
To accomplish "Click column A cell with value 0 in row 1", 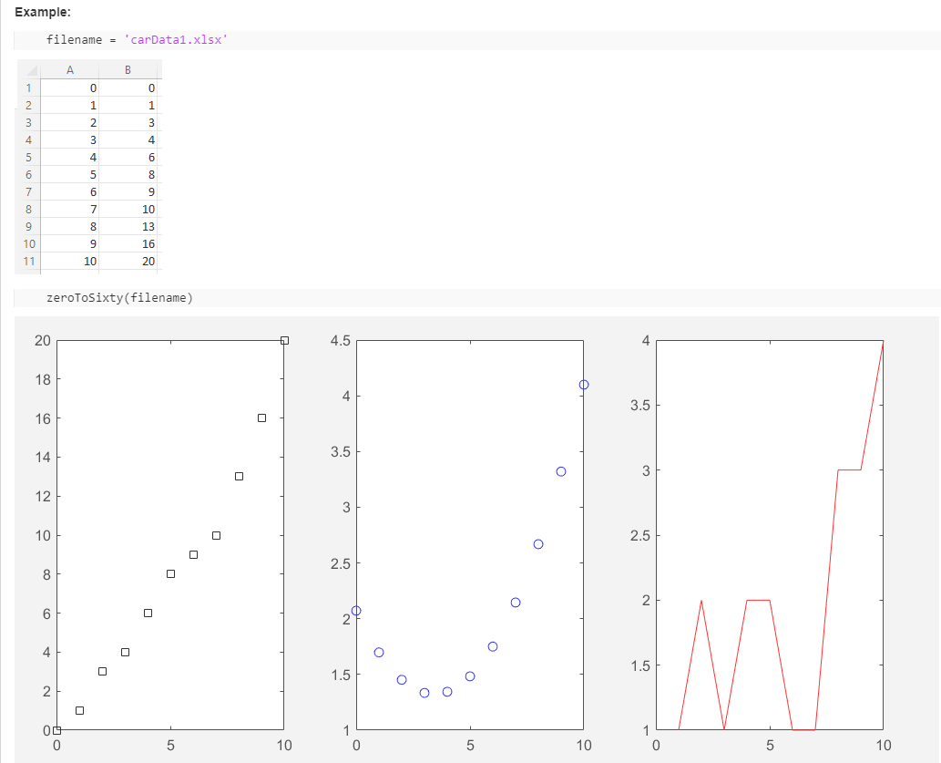I will (x=69, y=88).
